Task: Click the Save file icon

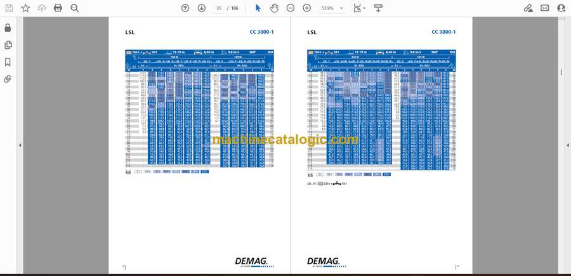Action: (x=9, y=8)
